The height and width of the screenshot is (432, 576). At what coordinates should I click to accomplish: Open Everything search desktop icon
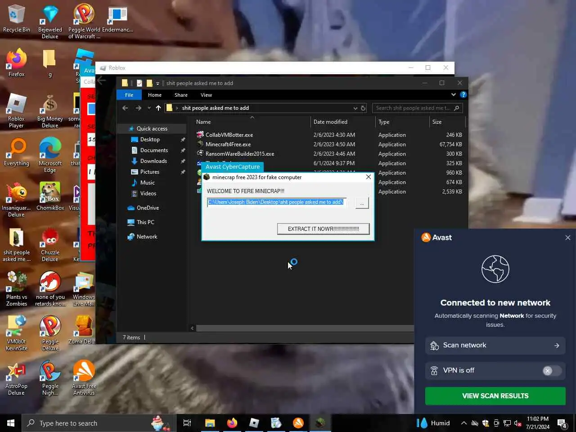point(17,152)
